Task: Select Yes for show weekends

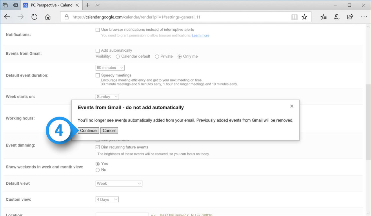Action: point(98,164)
